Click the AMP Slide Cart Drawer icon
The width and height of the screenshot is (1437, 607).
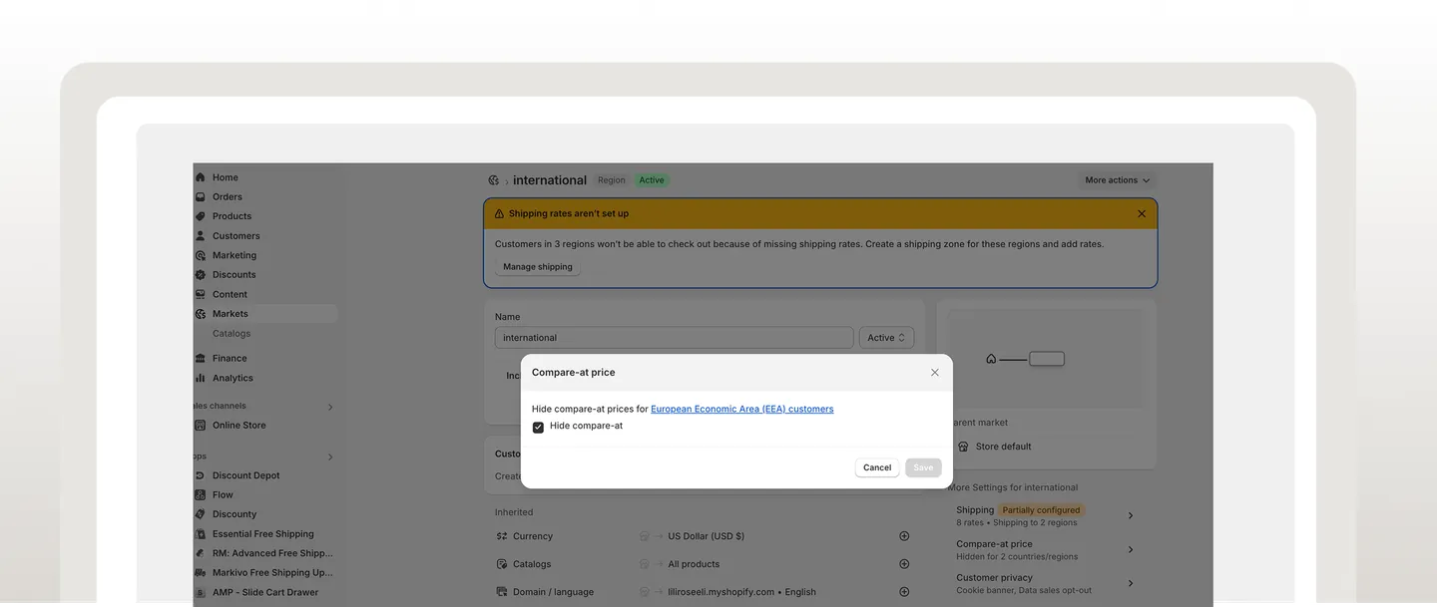[x=201, y=592]
